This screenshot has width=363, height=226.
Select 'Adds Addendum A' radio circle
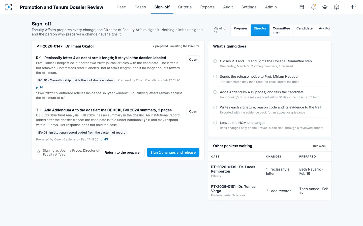pos(215,92)
